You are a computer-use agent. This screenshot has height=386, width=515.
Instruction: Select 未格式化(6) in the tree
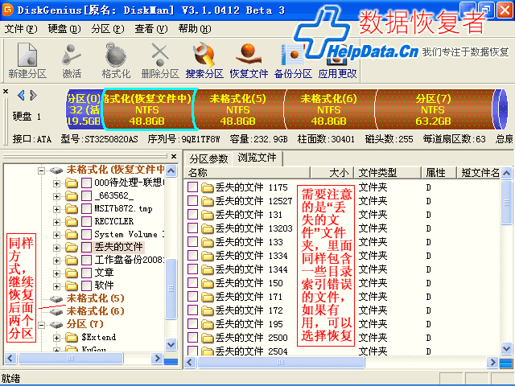pos(95,311)
